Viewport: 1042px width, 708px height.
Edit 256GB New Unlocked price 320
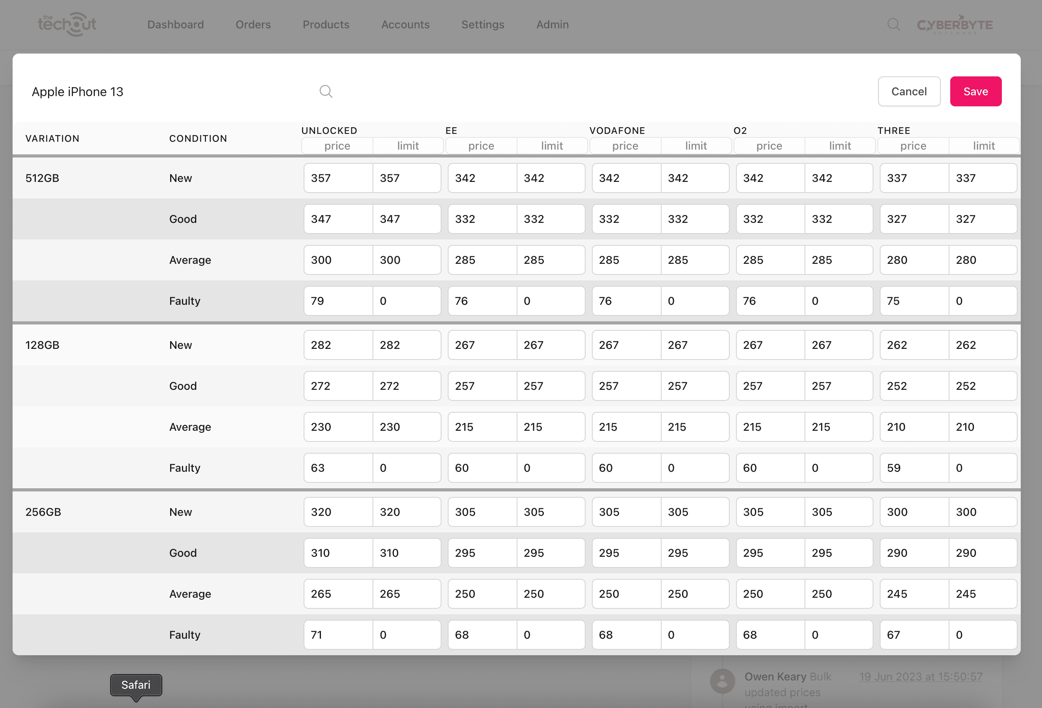[x=338, y=512]
